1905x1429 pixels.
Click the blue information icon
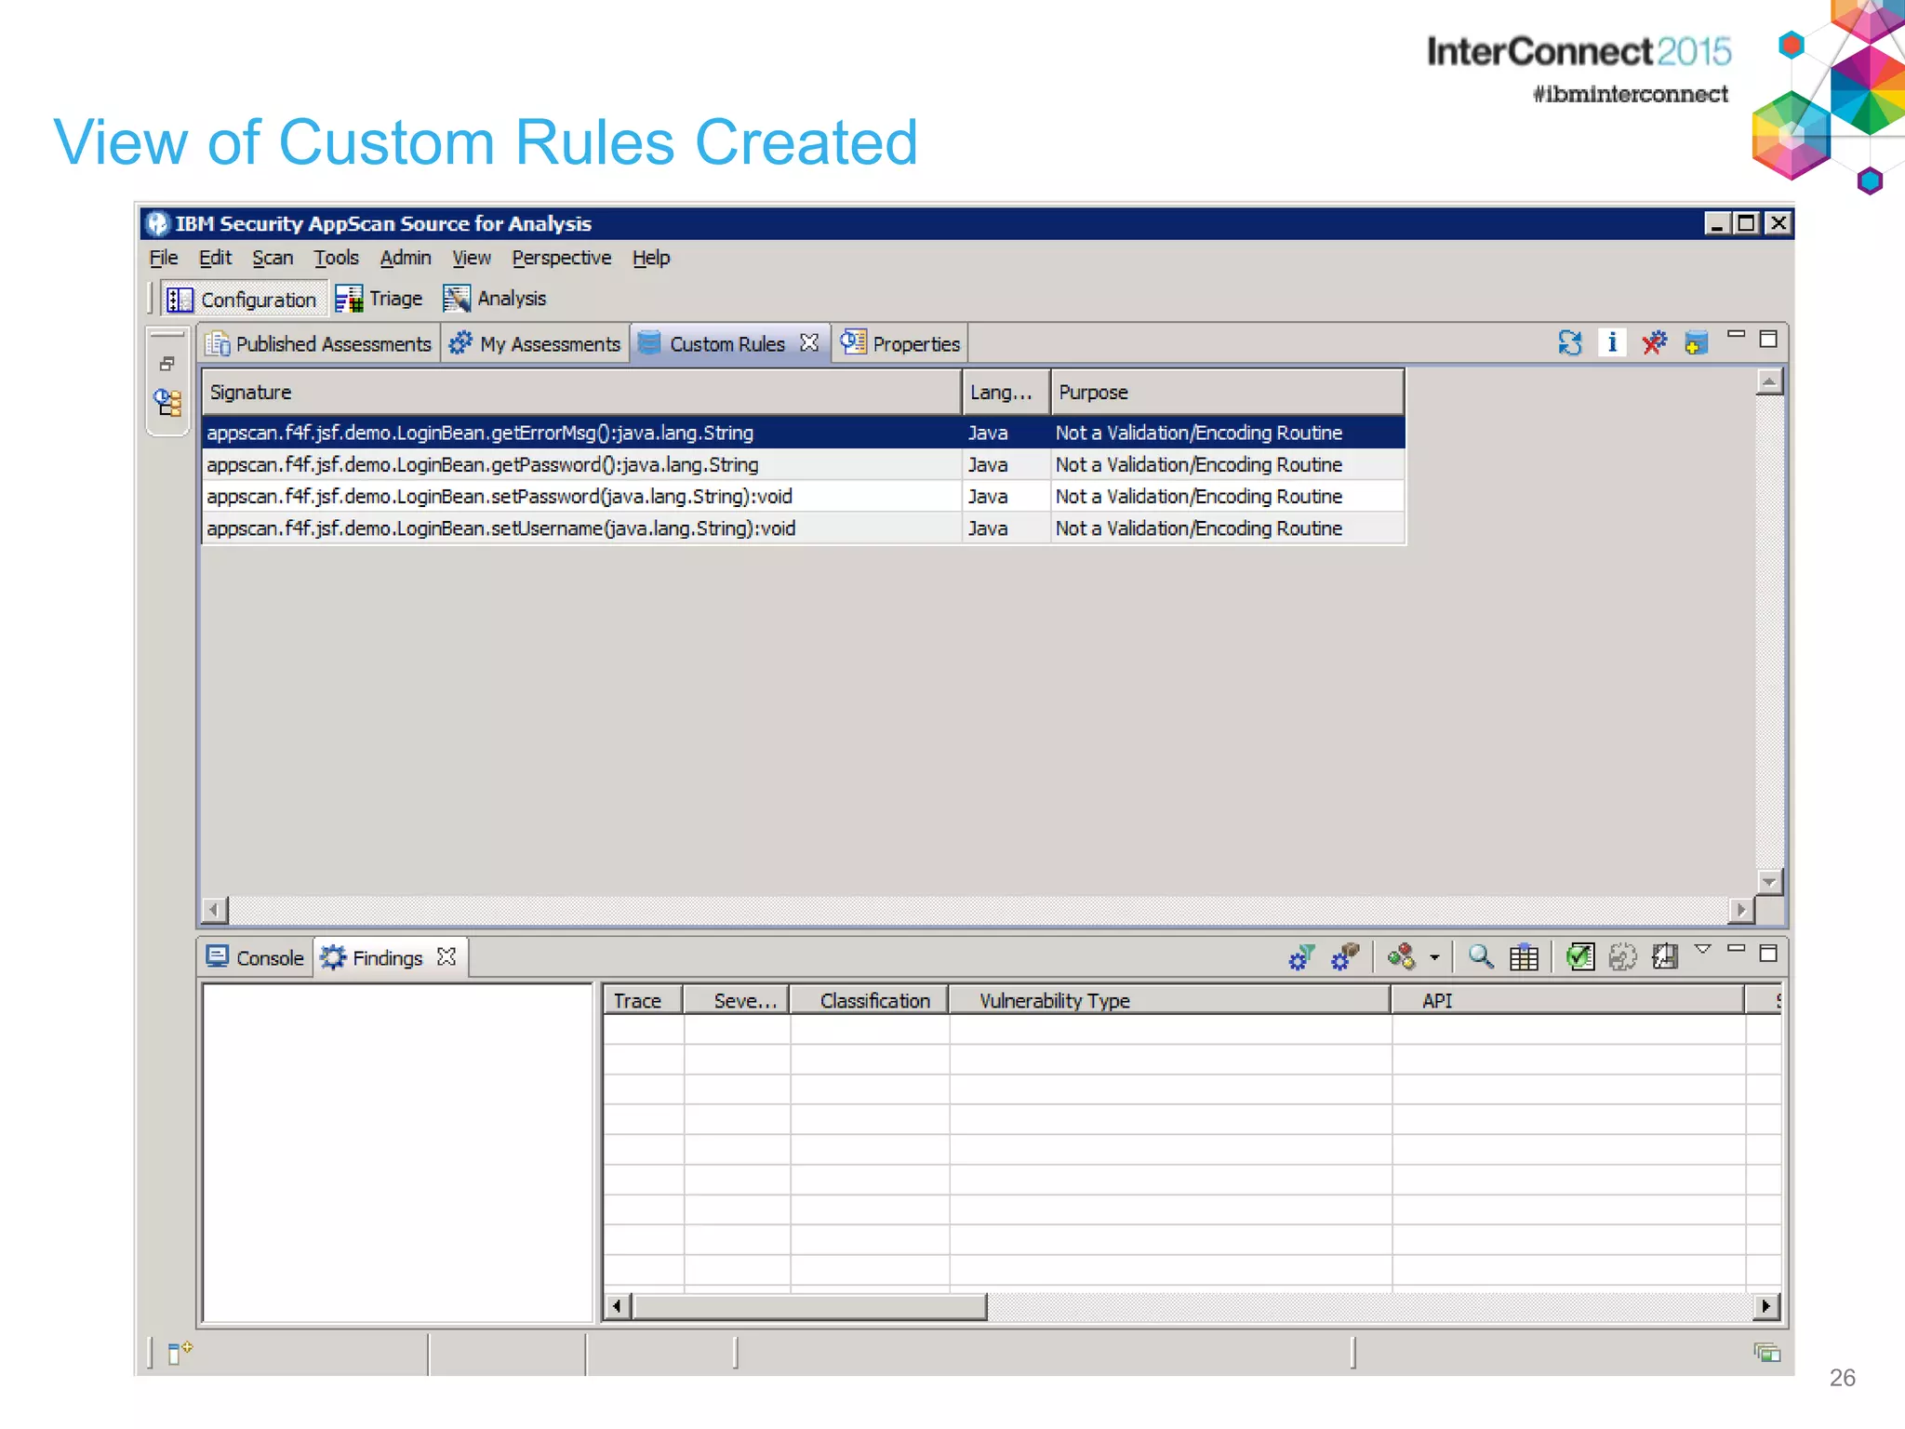pos(1612,343)
